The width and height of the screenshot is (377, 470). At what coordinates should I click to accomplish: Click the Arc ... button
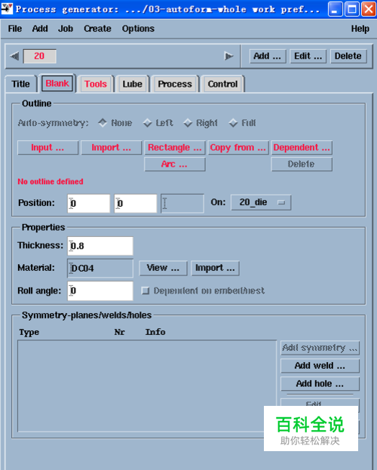coord(175,164)
